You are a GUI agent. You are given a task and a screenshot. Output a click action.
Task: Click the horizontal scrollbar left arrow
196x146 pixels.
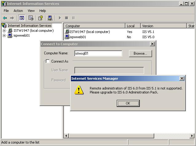tap(66, 136)
